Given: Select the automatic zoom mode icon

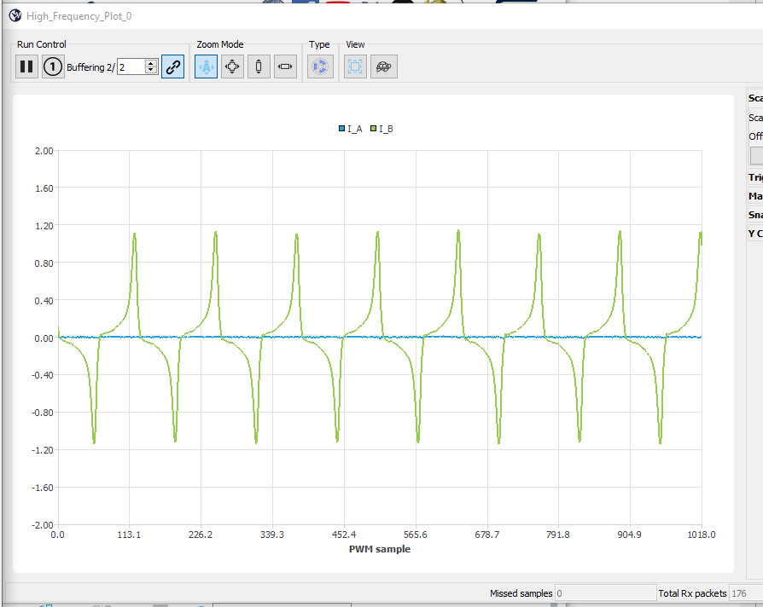Looking at the screenshot, I should click(x=206, y=66).
